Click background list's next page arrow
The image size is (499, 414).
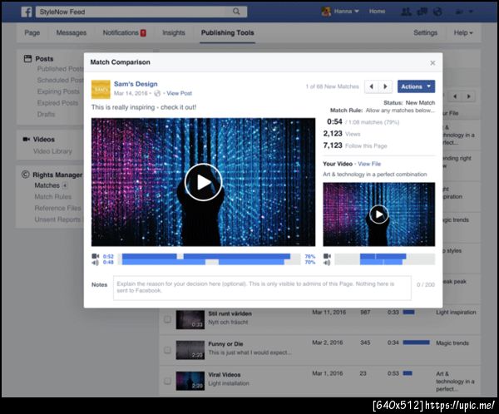click(468, 96)
